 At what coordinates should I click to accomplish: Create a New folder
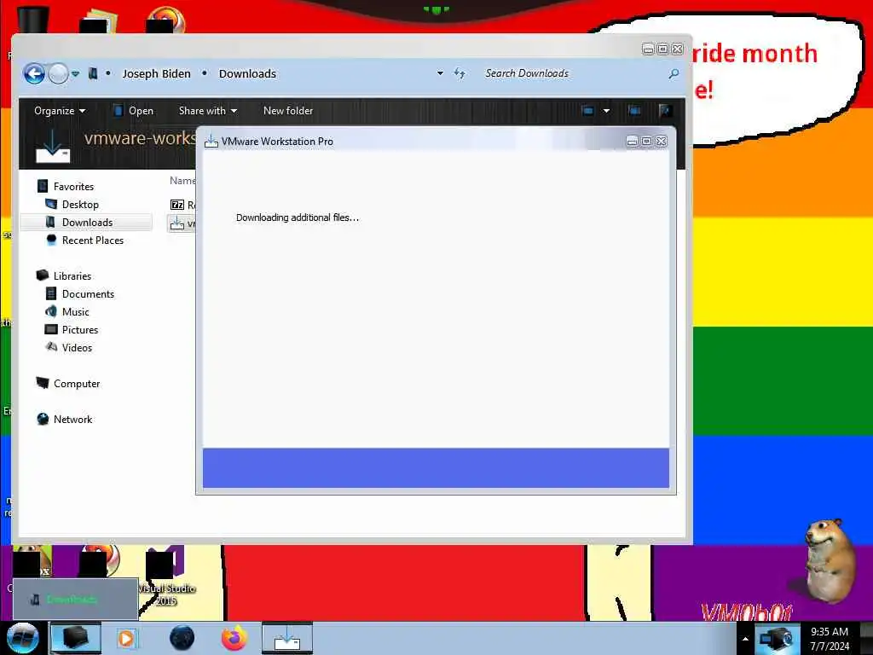click(x=288, y=111)
